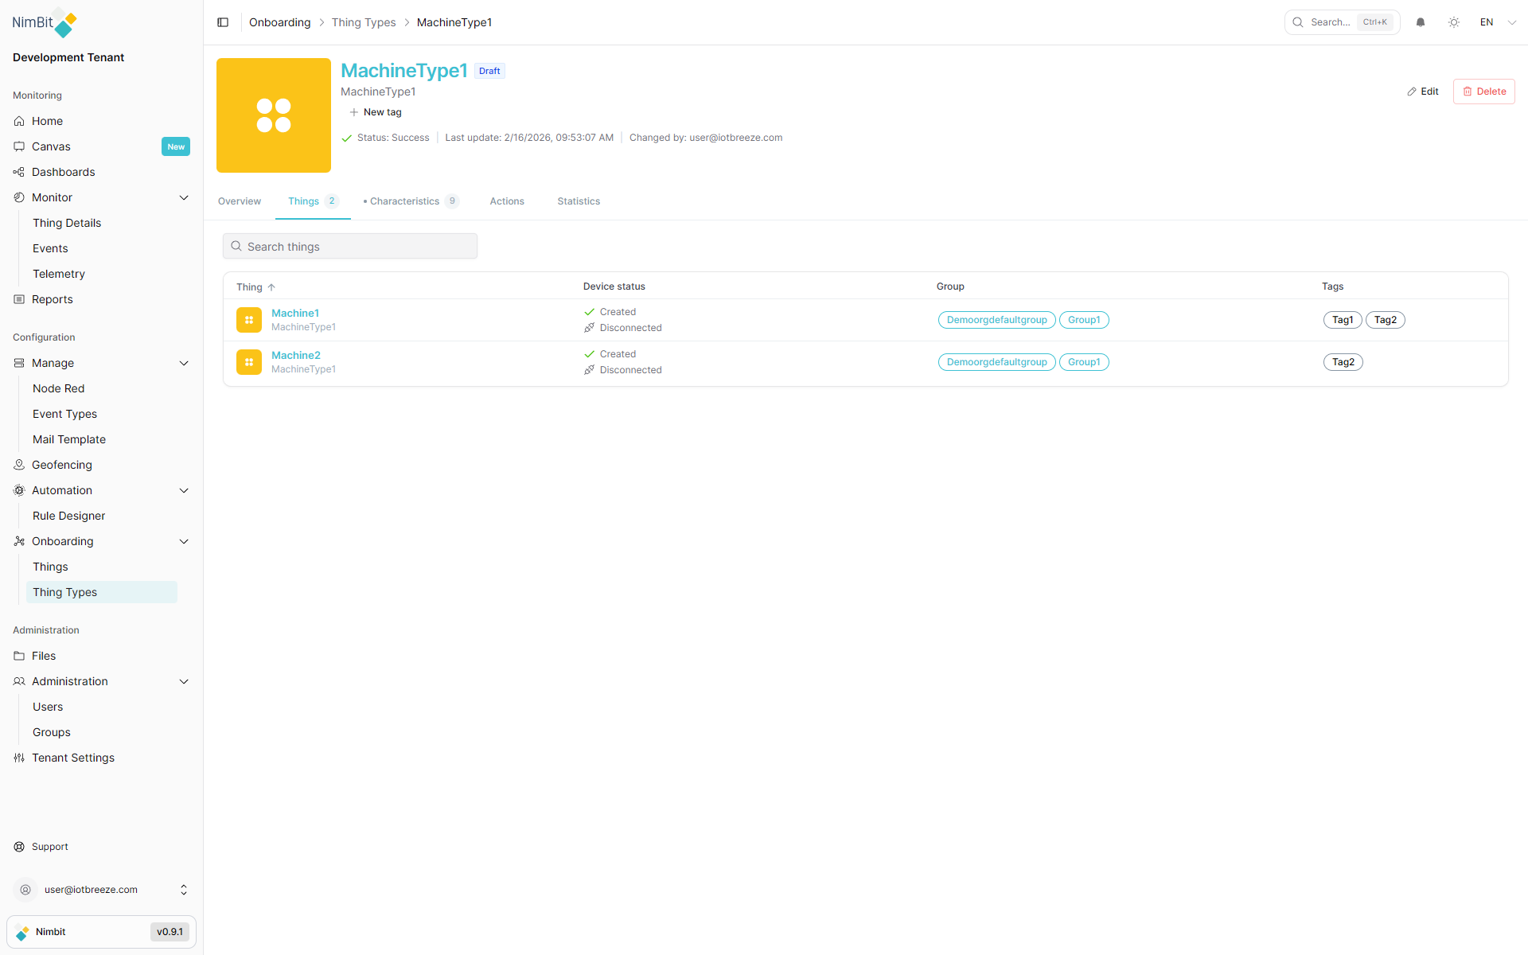The height and width of the screenshot is (955, 1528).
Task: Expand the user account switcher
Action: point(184,890)
